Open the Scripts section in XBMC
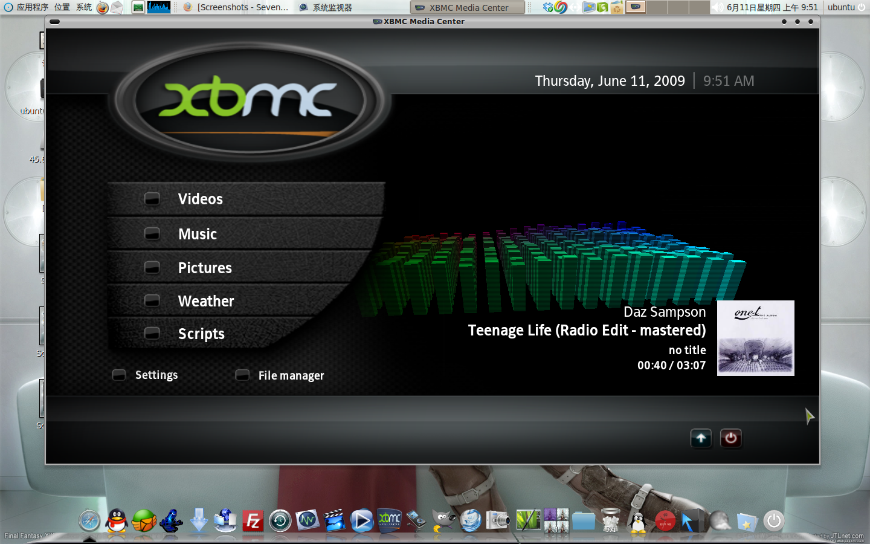 point(211,334)
